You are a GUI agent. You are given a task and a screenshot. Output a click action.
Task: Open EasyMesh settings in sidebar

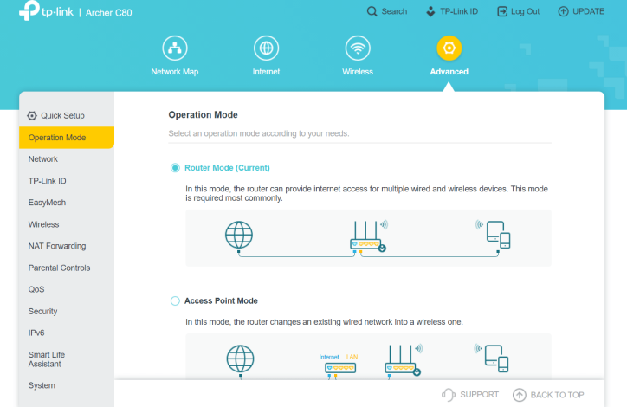pos(48,203)
